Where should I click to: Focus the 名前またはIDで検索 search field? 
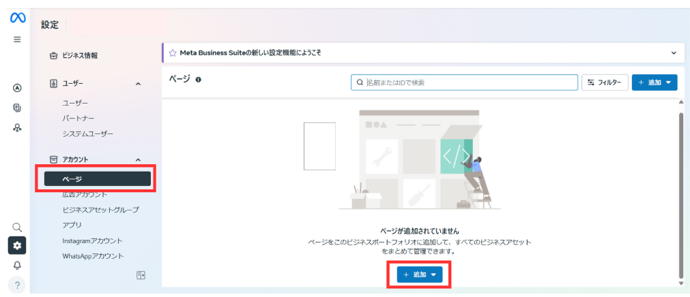tap(464, 82)
